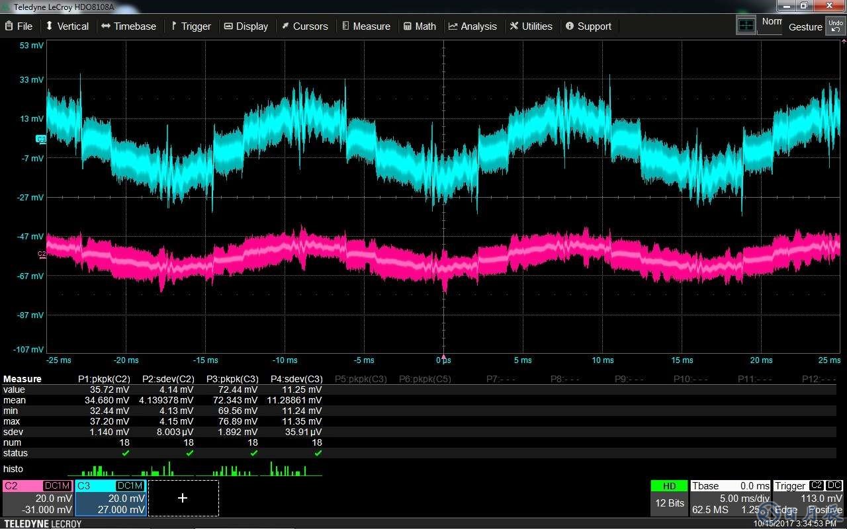Select the C3 trace marker on the grid edge
Image resolution: width=847 pixels, height=529 pixels.
(x=41, y=139)
